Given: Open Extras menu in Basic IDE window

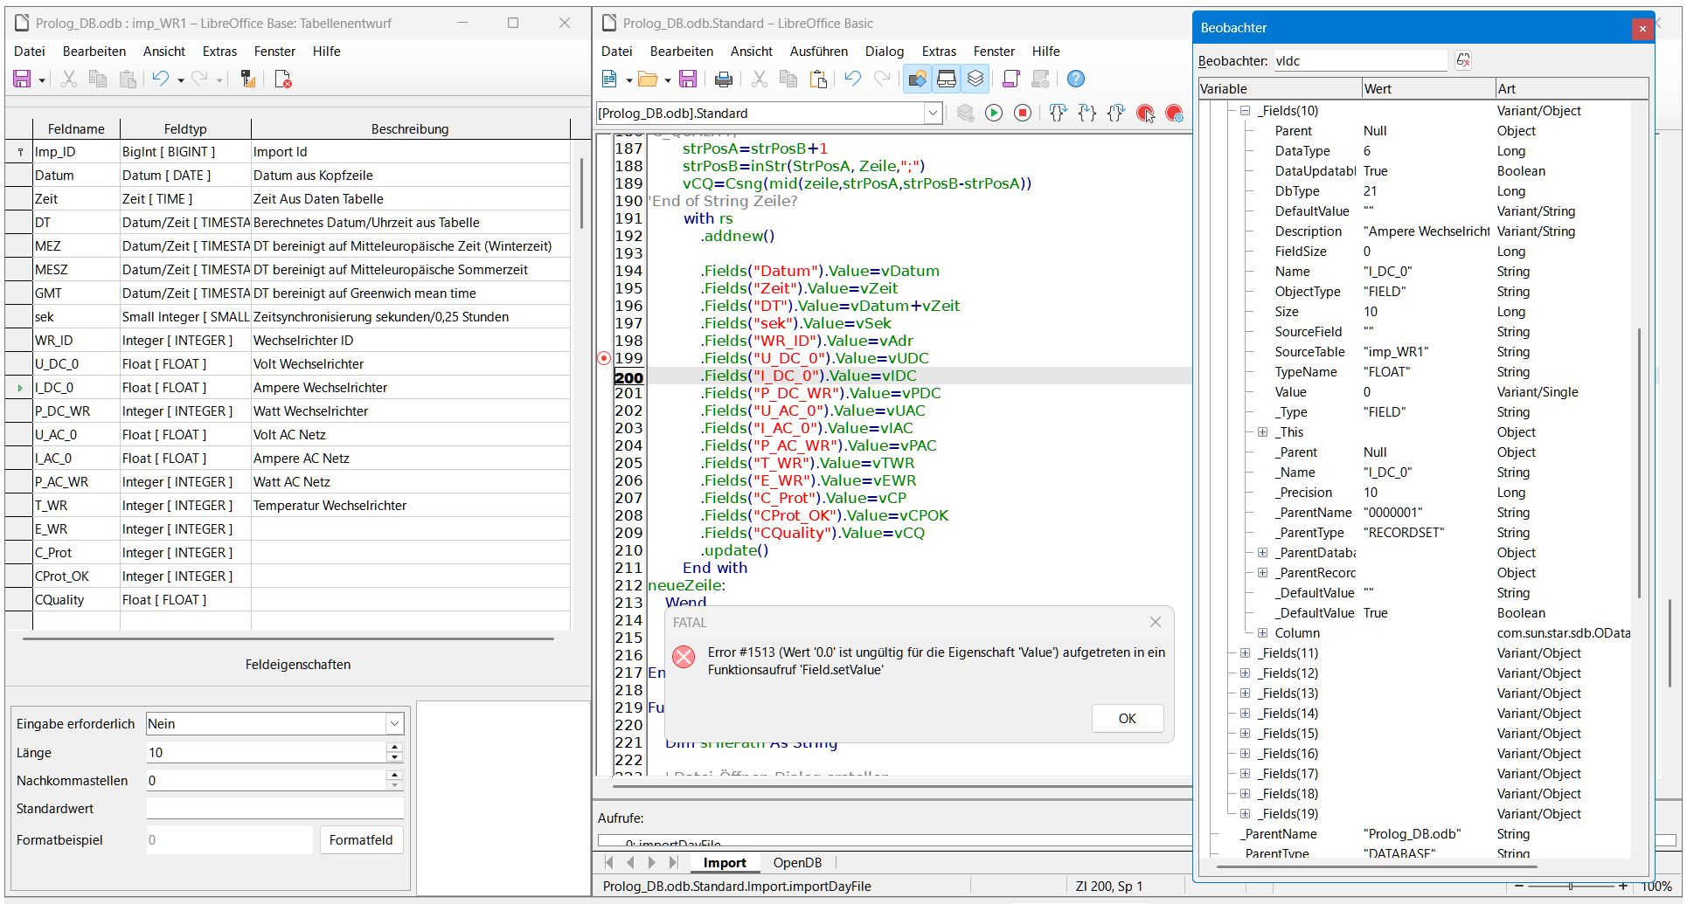Looking at the screenshot, I should click(x=939, y=52).
